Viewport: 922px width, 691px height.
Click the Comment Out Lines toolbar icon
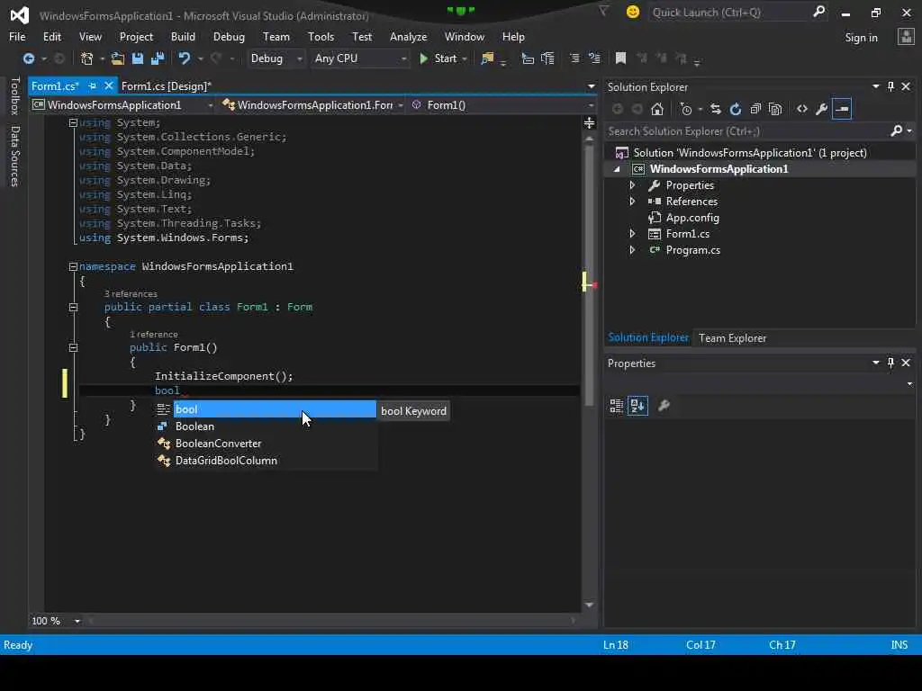(x=574, y=58)
